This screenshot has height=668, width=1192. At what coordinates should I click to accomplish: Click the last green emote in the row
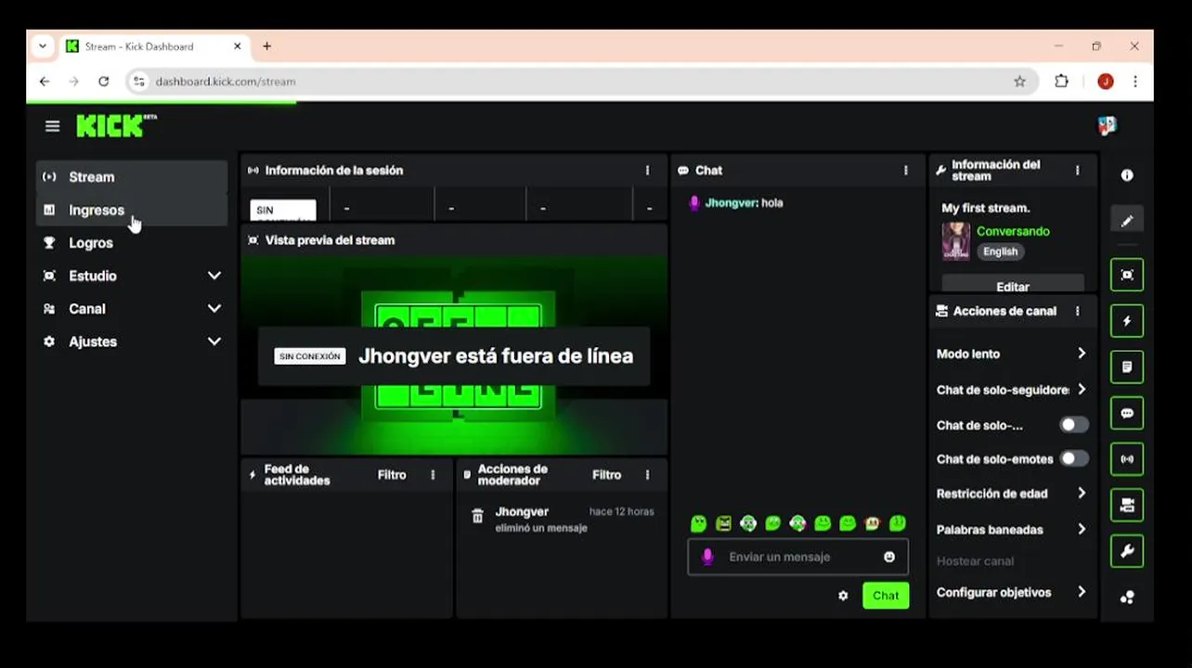898,523
